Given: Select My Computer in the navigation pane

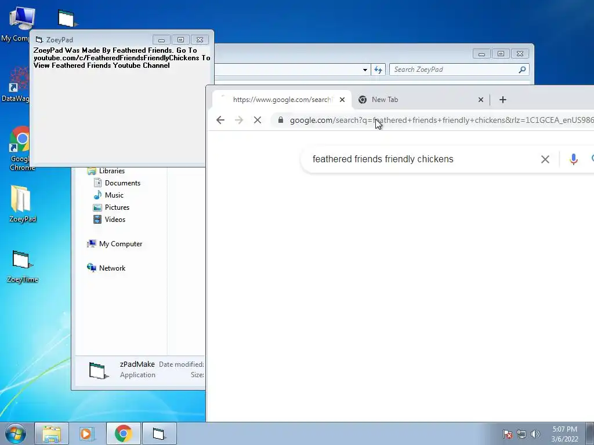Looking at the screenshot, I should click(120, 244).
